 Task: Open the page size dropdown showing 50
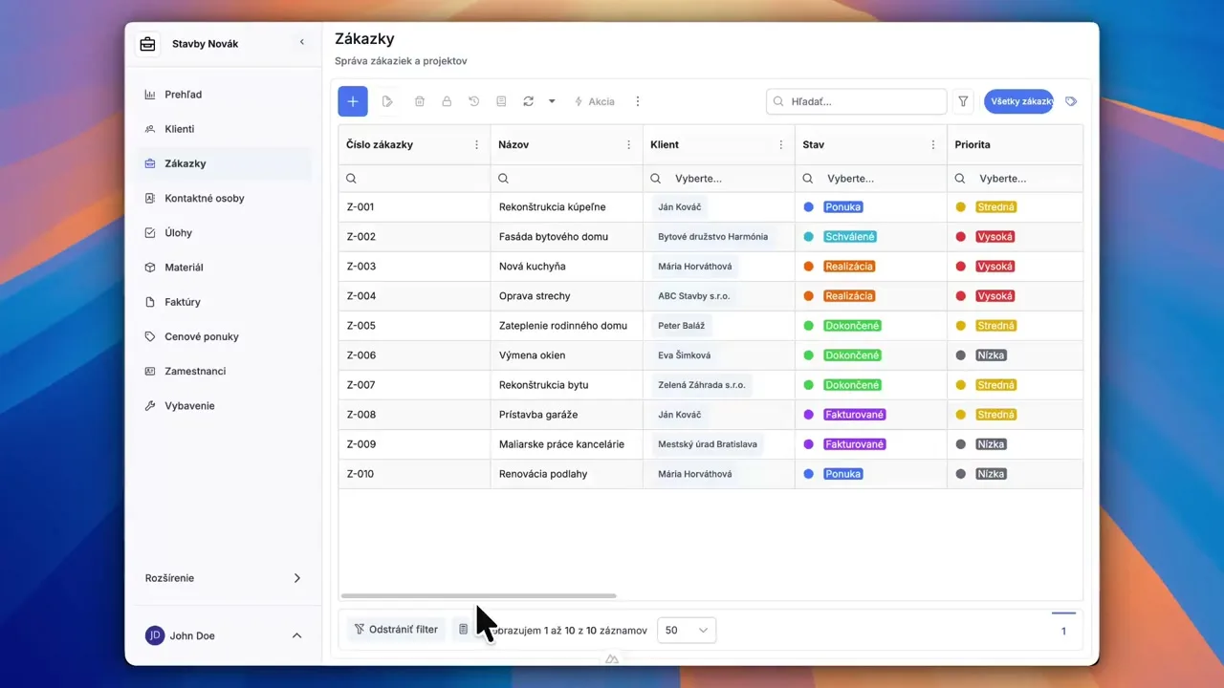click(x=686, y=630)
